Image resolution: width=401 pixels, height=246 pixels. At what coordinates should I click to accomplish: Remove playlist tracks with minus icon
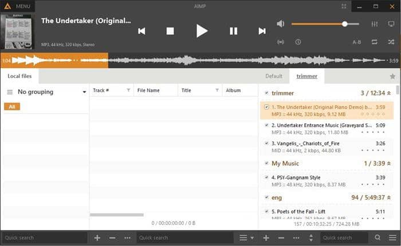pyautogui.click(x=281, y=238)
